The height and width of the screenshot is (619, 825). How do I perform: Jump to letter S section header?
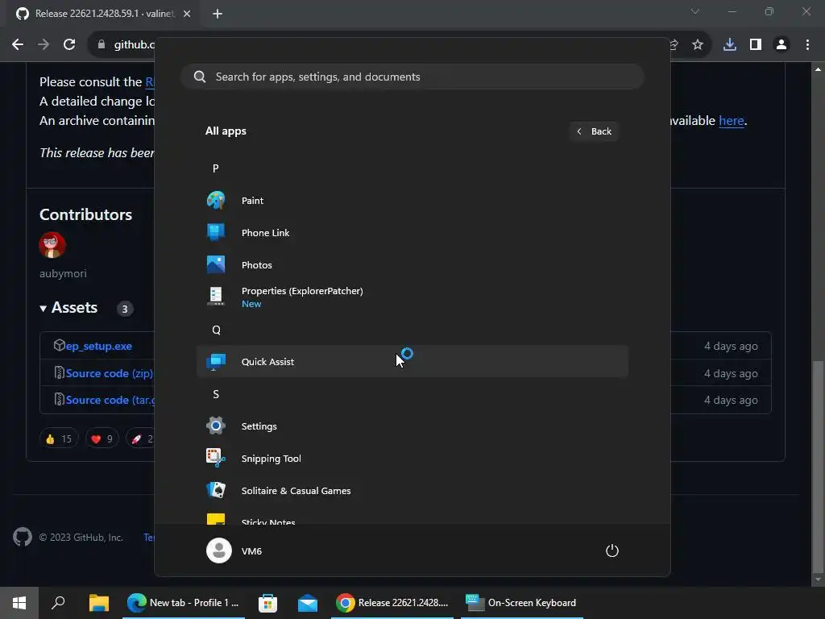(x=216, y=394)
